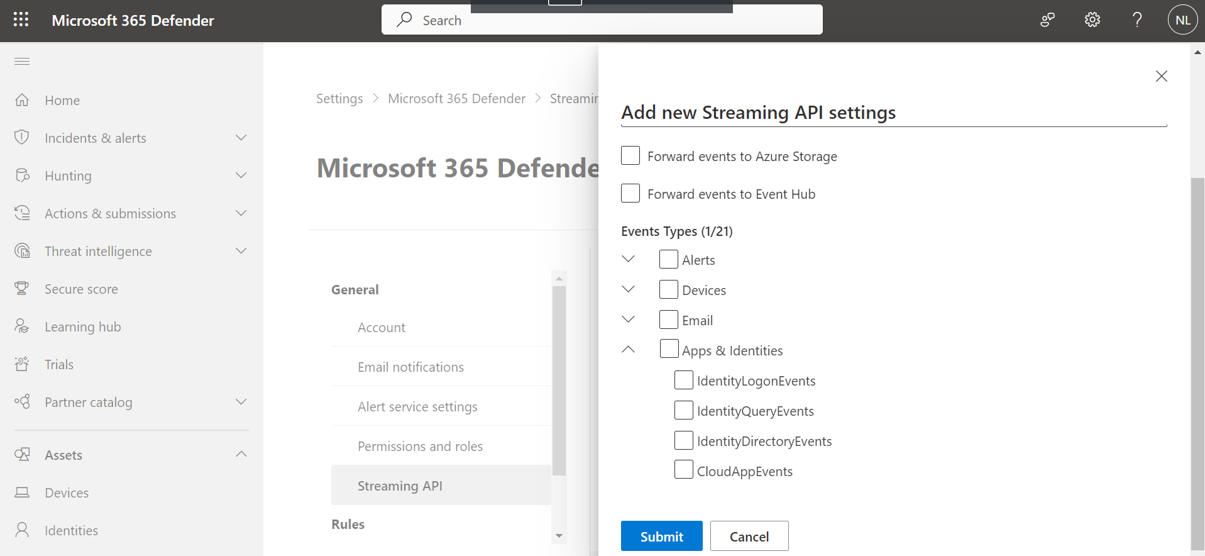This screenshot has width=1205, height=556.
Task: Click the Actions & submissions icon
Action: 22,213
